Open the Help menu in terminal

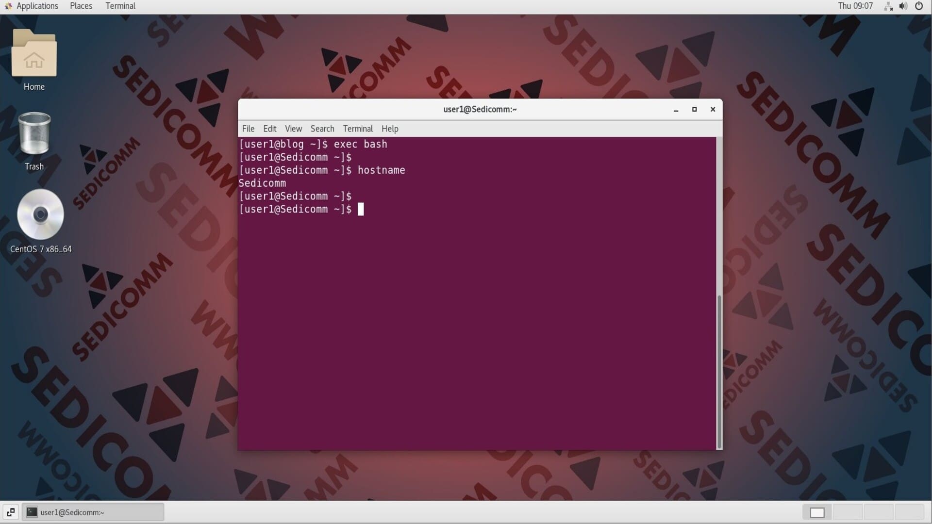pos(390,129)
